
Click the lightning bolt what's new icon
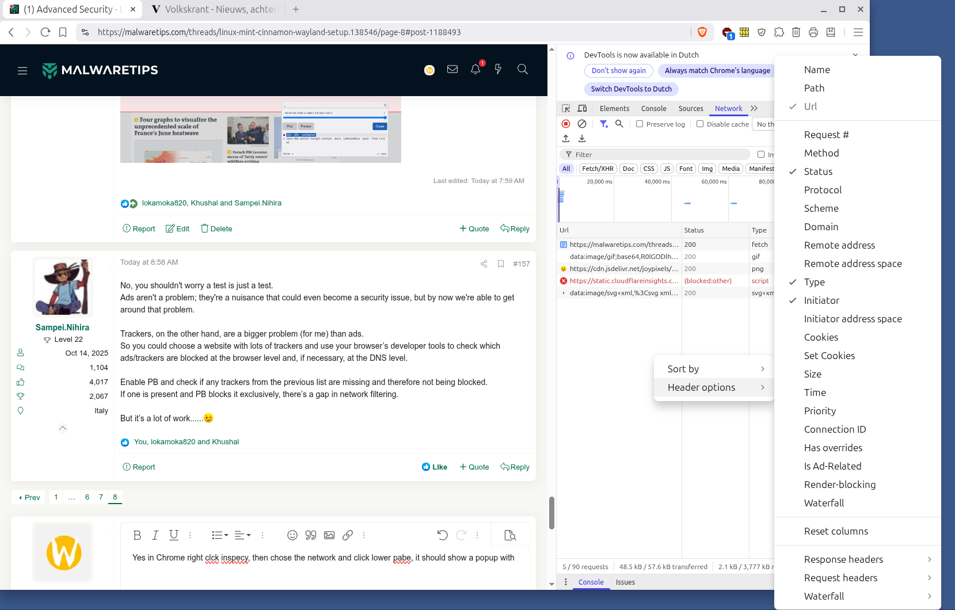(499, 70)
